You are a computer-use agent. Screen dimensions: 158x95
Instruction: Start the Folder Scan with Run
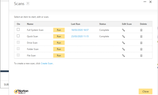coord(59,49)
